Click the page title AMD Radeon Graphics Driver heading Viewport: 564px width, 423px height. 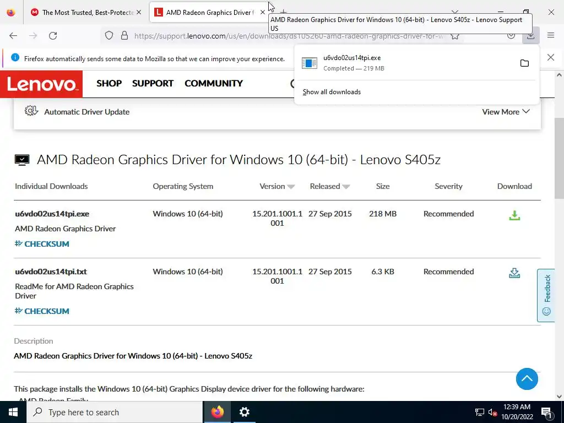pos(238,159)
